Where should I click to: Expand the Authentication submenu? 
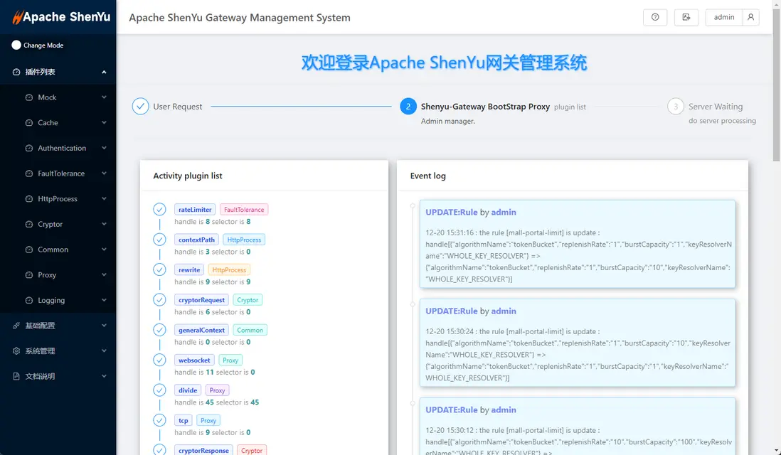coord(62,148)
